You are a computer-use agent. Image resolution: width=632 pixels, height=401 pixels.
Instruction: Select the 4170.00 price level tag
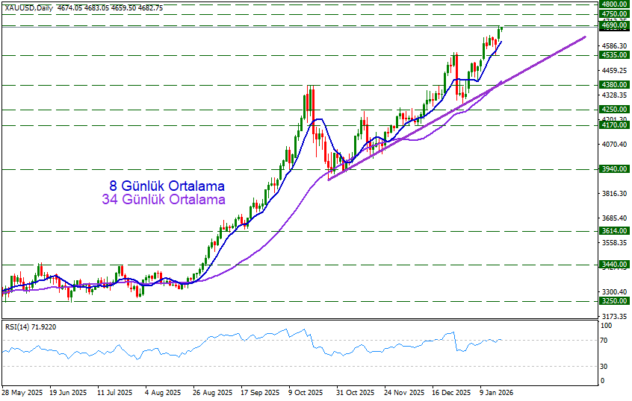(x=613, y=126)
